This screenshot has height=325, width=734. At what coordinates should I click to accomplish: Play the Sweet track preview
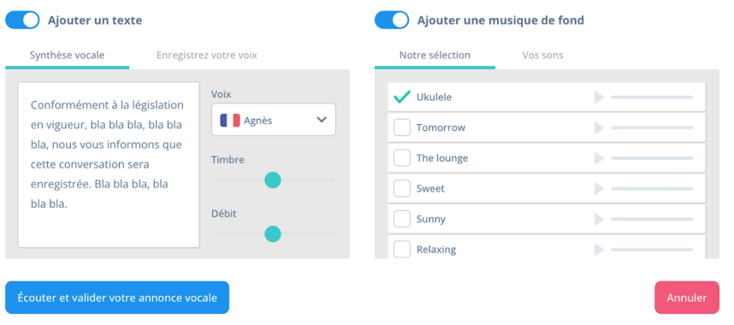click(599, 189)
